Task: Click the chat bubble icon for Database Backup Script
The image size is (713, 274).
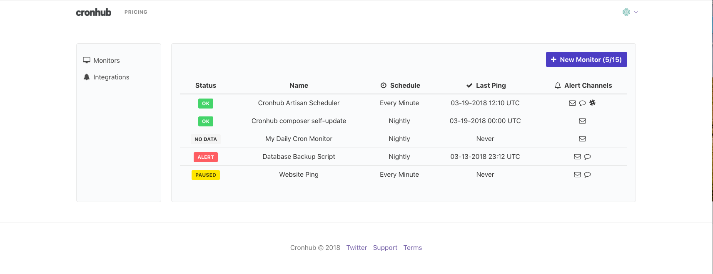Action: point(587,157)
